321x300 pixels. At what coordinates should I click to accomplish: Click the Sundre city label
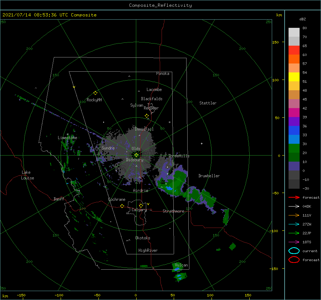point(108,148)
